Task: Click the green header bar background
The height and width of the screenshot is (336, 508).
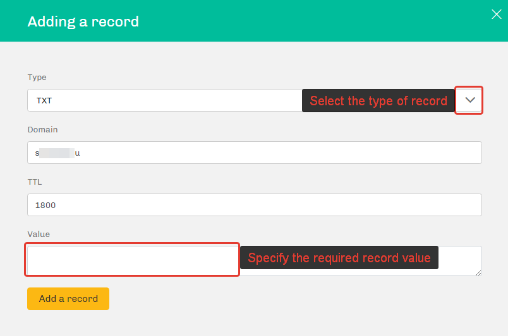Action: click(316, 21)
